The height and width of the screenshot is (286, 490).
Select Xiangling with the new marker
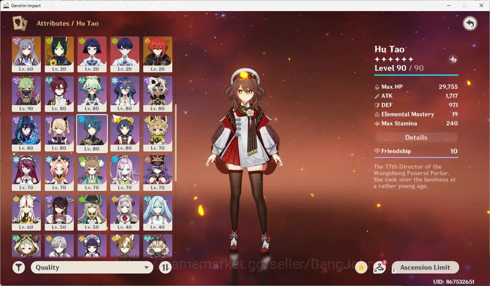point(125,133)
